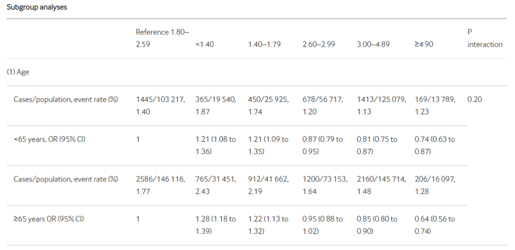Select the 'P interaction' column header

485,38
